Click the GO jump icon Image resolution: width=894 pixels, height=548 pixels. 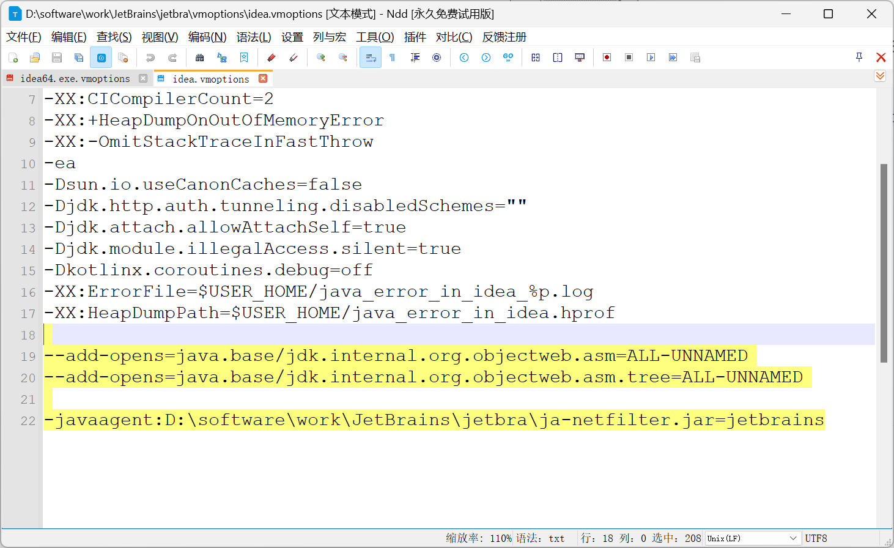click(508, 57)
